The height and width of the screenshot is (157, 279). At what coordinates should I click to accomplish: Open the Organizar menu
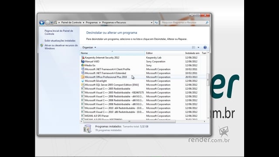[89, 48]
